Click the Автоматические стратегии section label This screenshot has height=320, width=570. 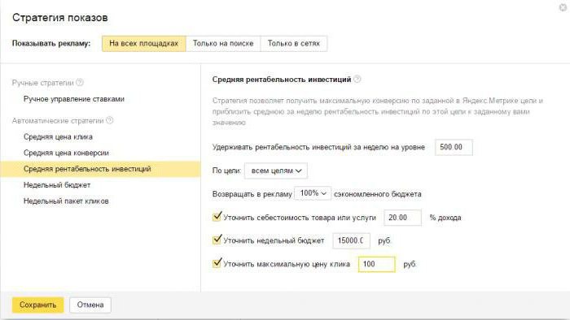point(58,121)
